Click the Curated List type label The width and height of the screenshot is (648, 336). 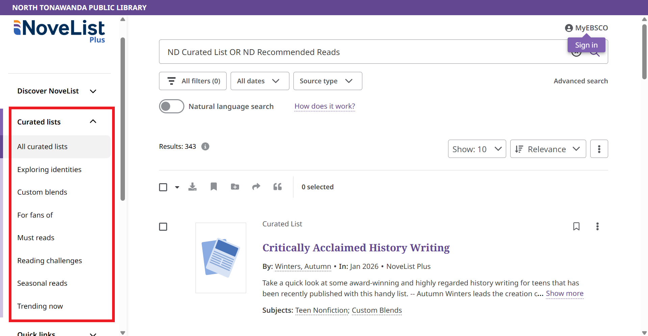(x=282, y=224)
